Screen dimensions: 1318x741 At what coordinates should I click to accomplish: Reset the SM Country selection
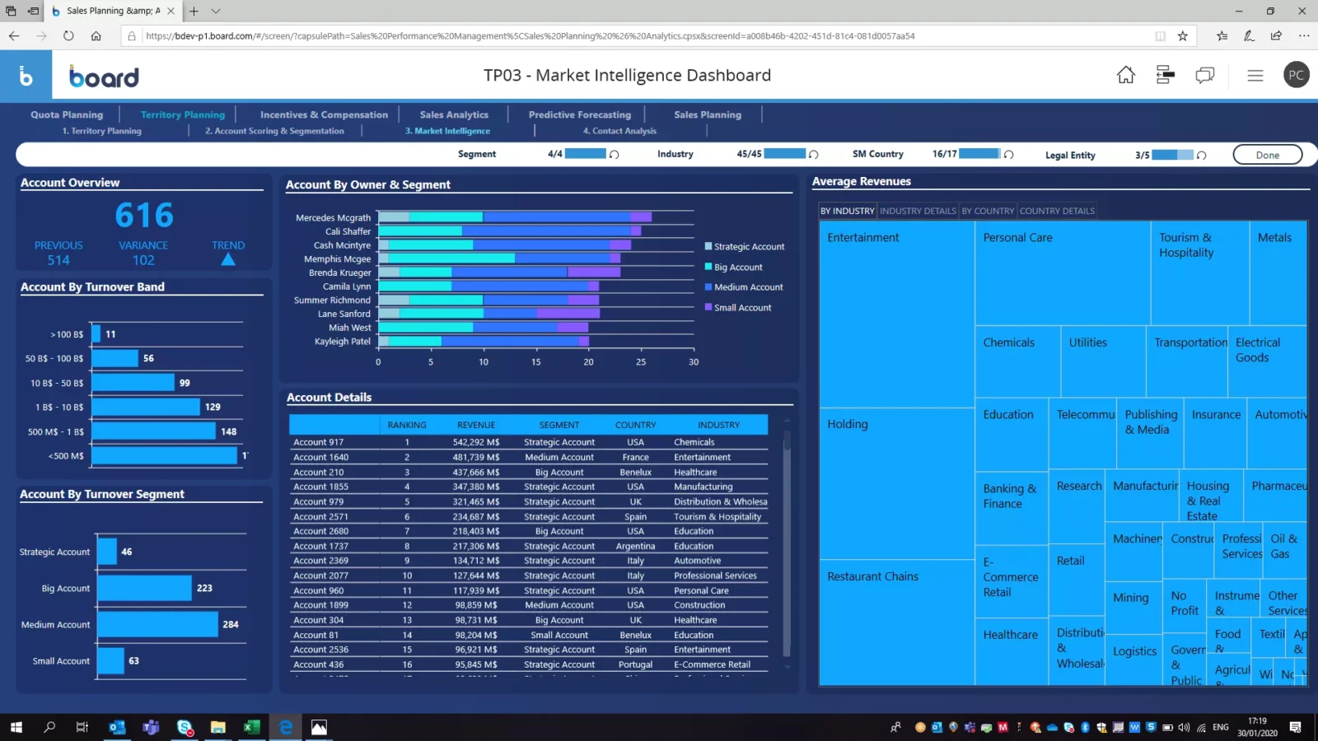click(x=1008, y=155)
